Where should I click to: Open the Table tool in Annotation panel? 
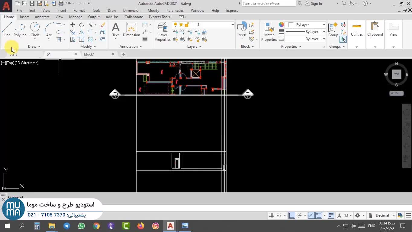click(x=145, y=39)
